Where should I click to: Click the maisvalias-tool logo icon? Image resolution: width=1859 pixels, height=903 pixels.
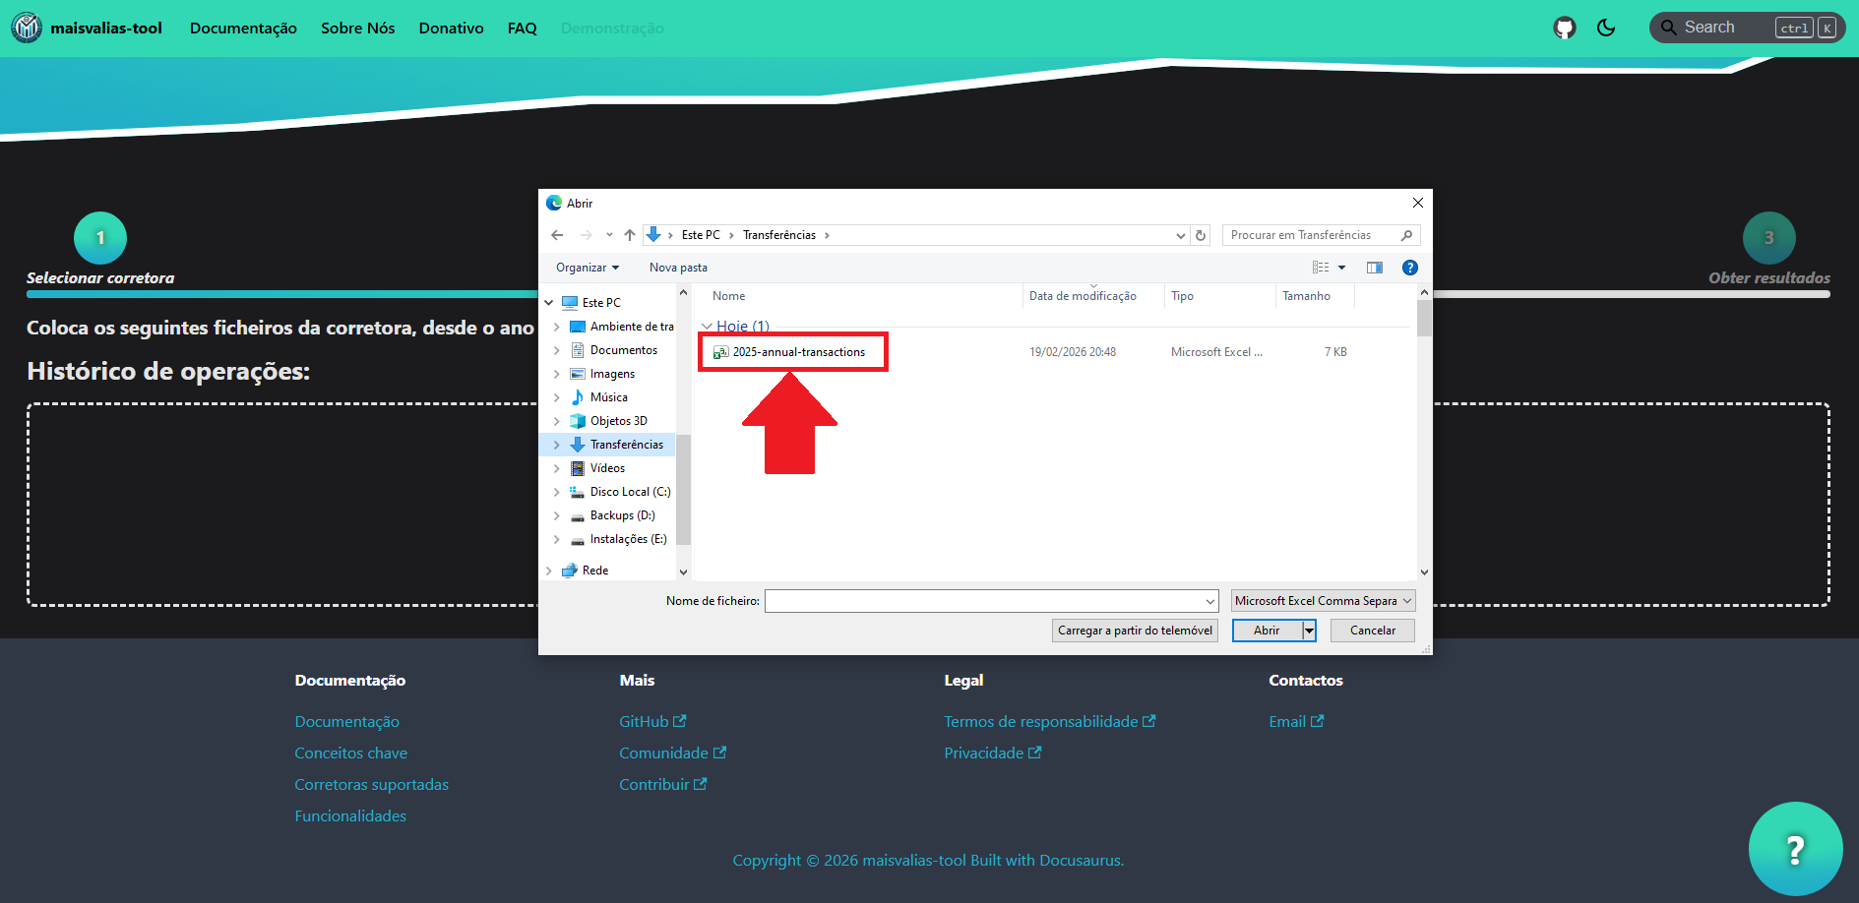pos(27,28)
